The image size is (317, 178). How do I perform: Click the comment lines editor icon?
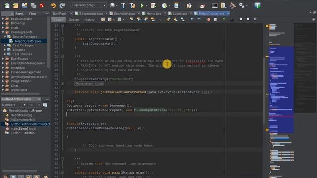pos(224,19)
